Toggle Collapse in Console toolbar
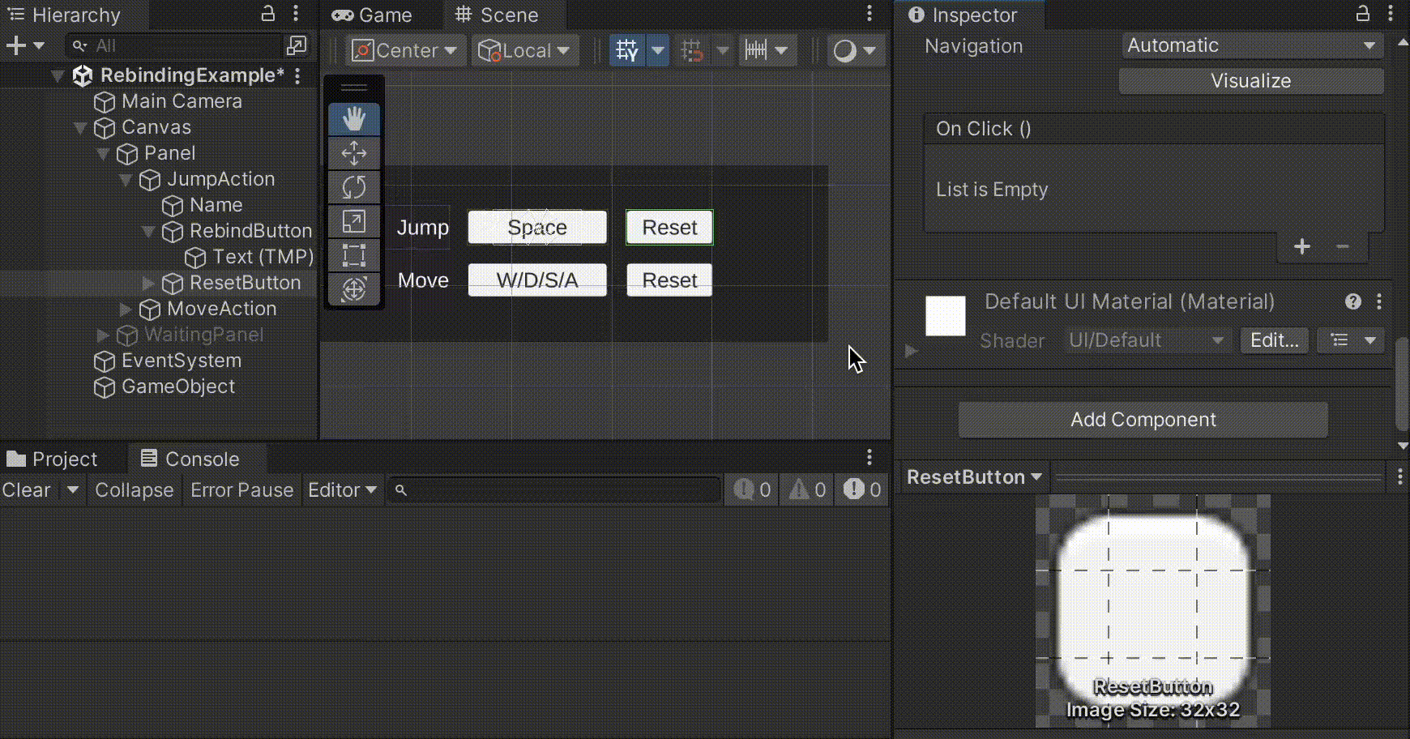1410x739 pixels. [x=135, y=490]
